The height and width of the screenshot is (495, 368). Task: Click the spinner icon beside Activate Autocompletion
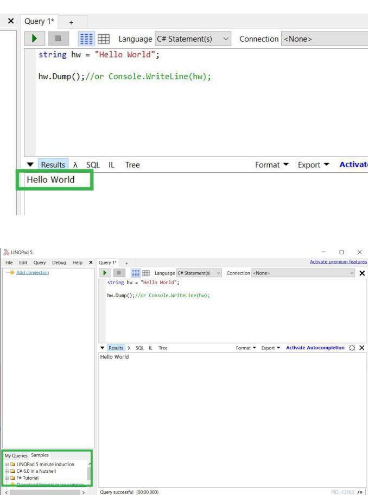click(x=352, y=348)
